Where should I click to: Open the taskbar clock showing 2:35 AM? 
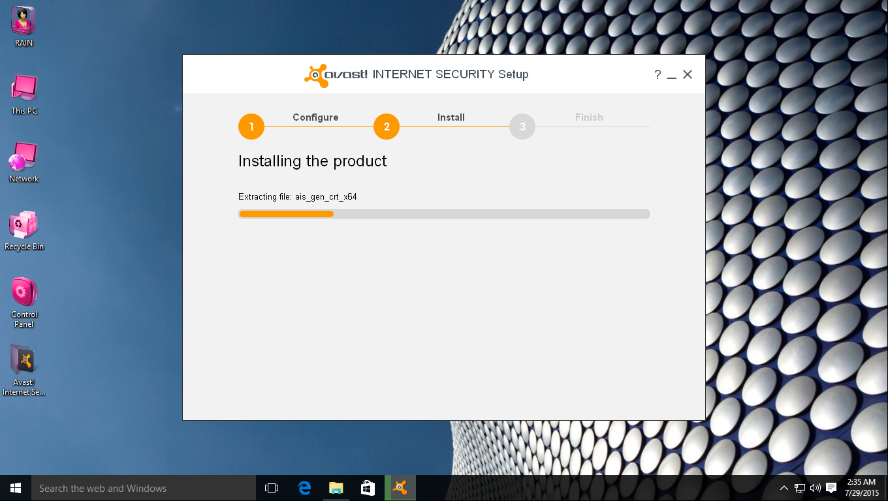(862, 488)
